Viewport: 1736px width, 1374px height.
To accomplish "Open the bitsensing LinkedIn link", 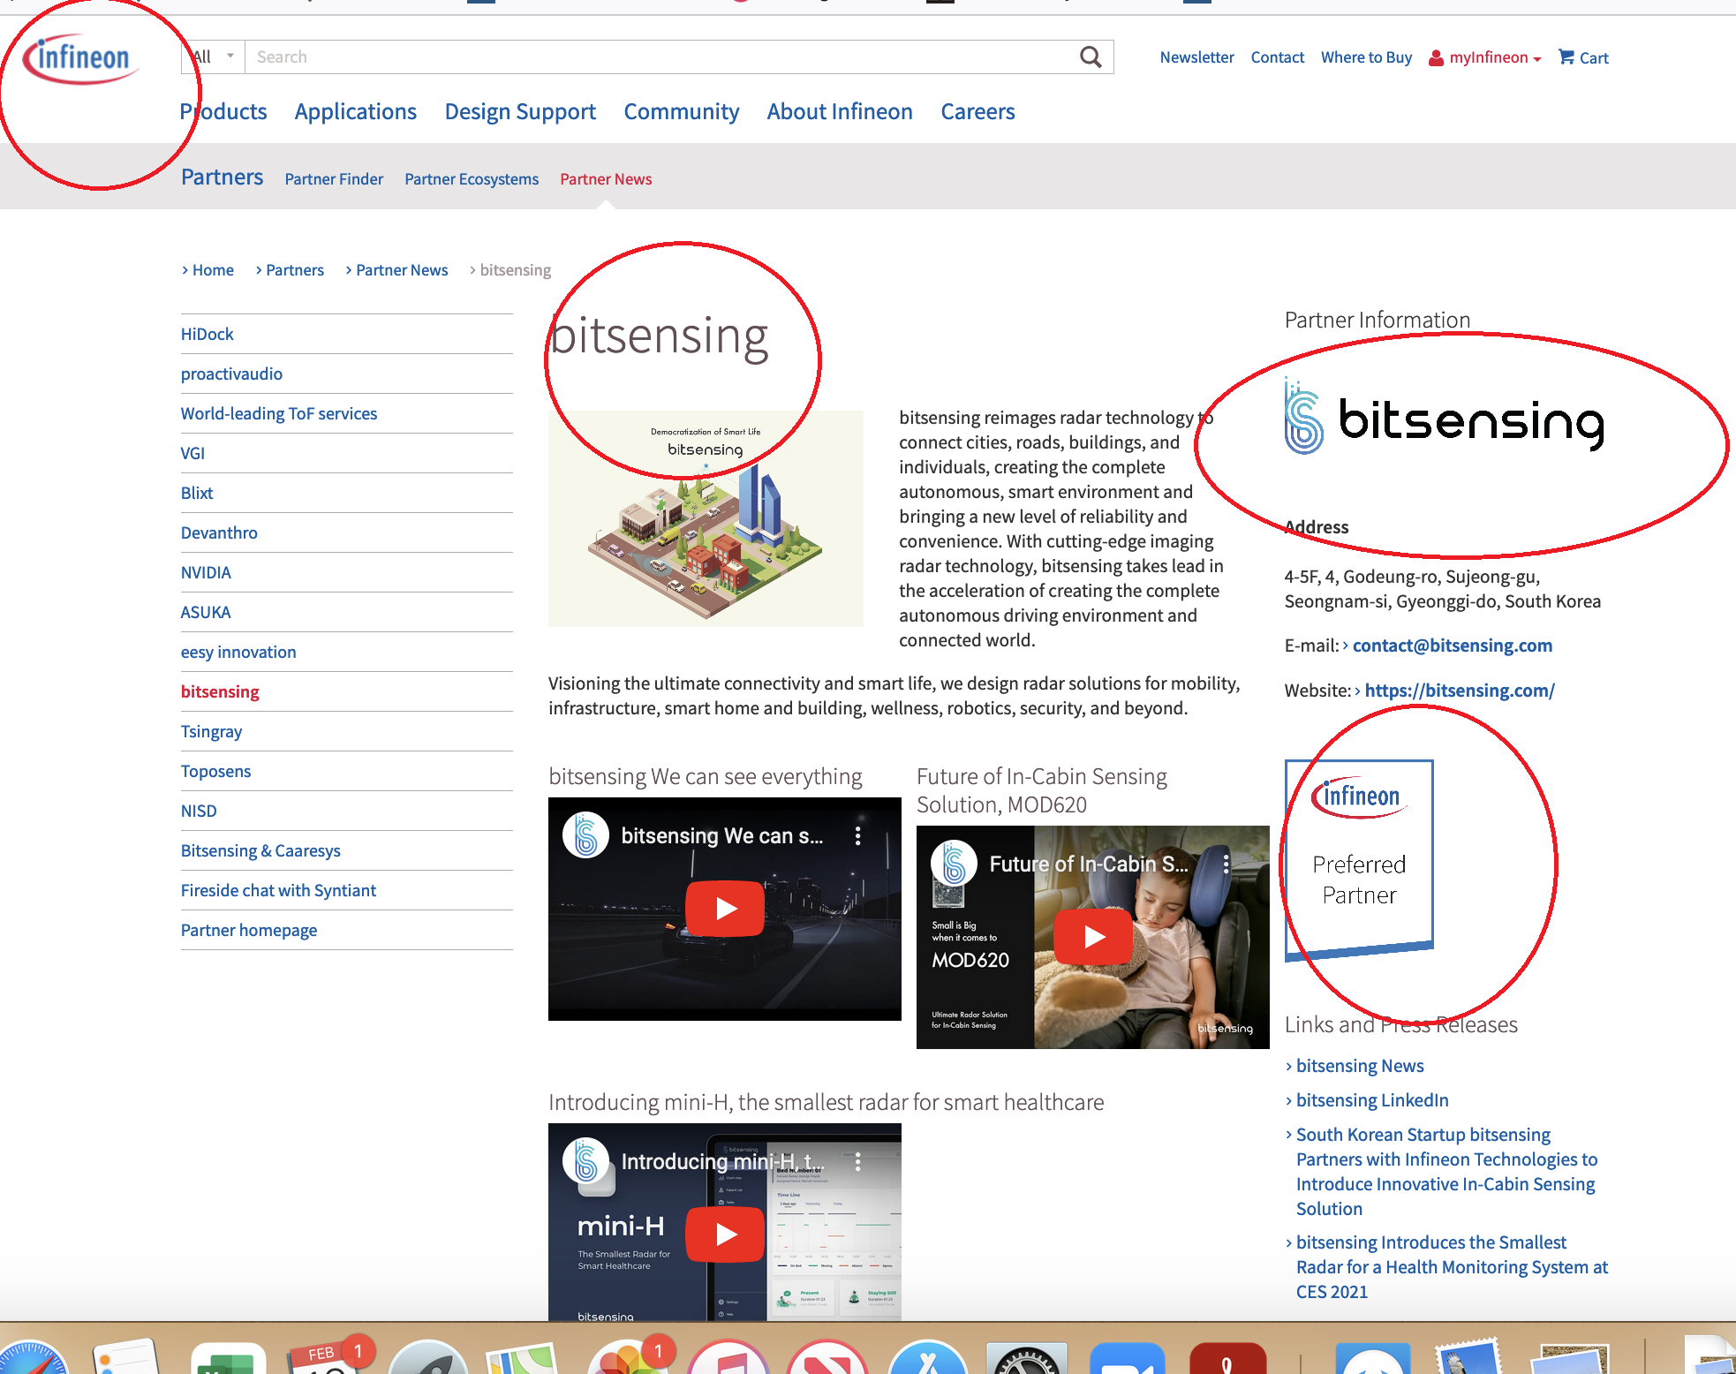I will coord(1372,1100).
